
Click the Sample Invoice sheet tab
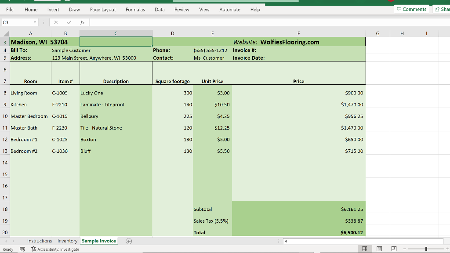[x=99, y=241]
